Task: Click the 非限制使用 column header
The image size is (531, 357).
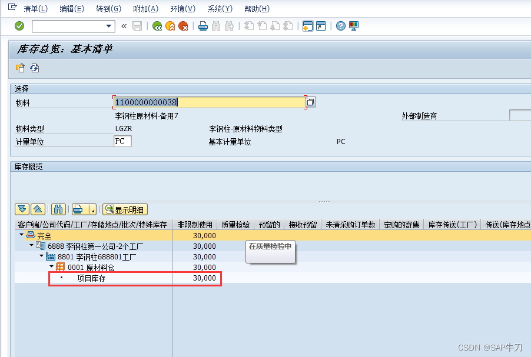Action: point(195,225)
